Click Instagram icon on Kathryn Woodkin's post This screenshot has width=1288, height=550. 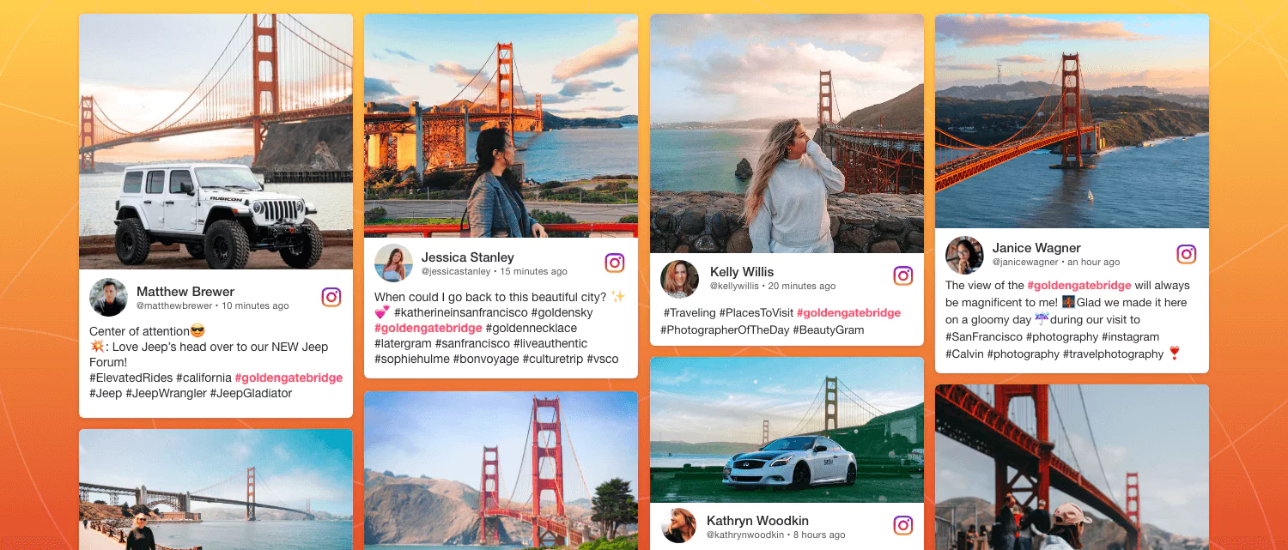click(902, 525)
